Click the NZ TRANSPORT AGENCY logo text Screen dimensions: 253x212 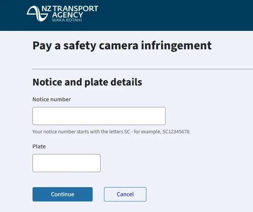click(x=70, y=12)
